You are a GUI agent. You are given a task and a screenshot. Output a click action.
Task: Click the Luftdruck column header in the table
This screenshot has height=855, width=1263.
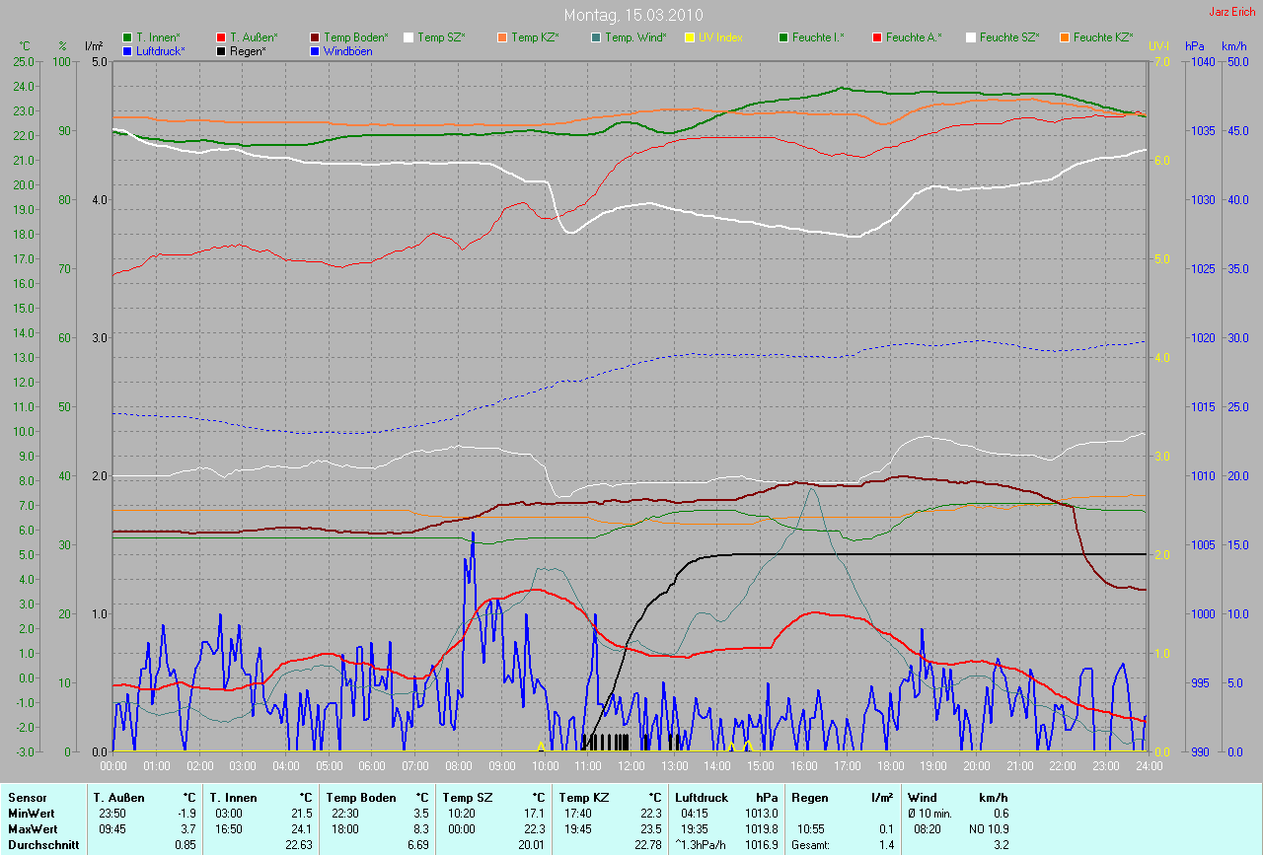pyautogui.click(x=702, y=798)
